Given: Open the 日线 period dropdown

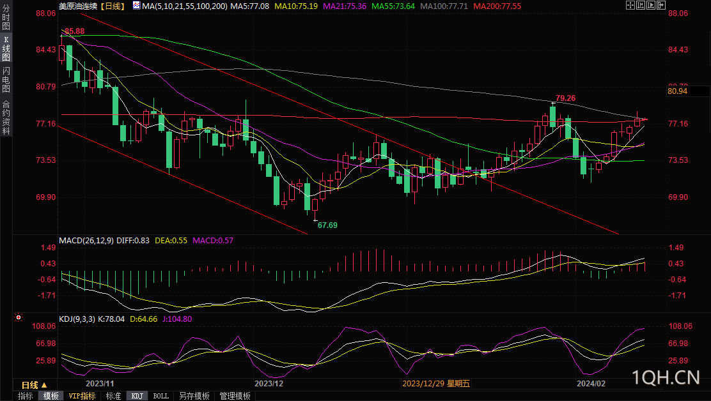Looking at the screenshot, I should pyautogui.click(x=35, y=385).
